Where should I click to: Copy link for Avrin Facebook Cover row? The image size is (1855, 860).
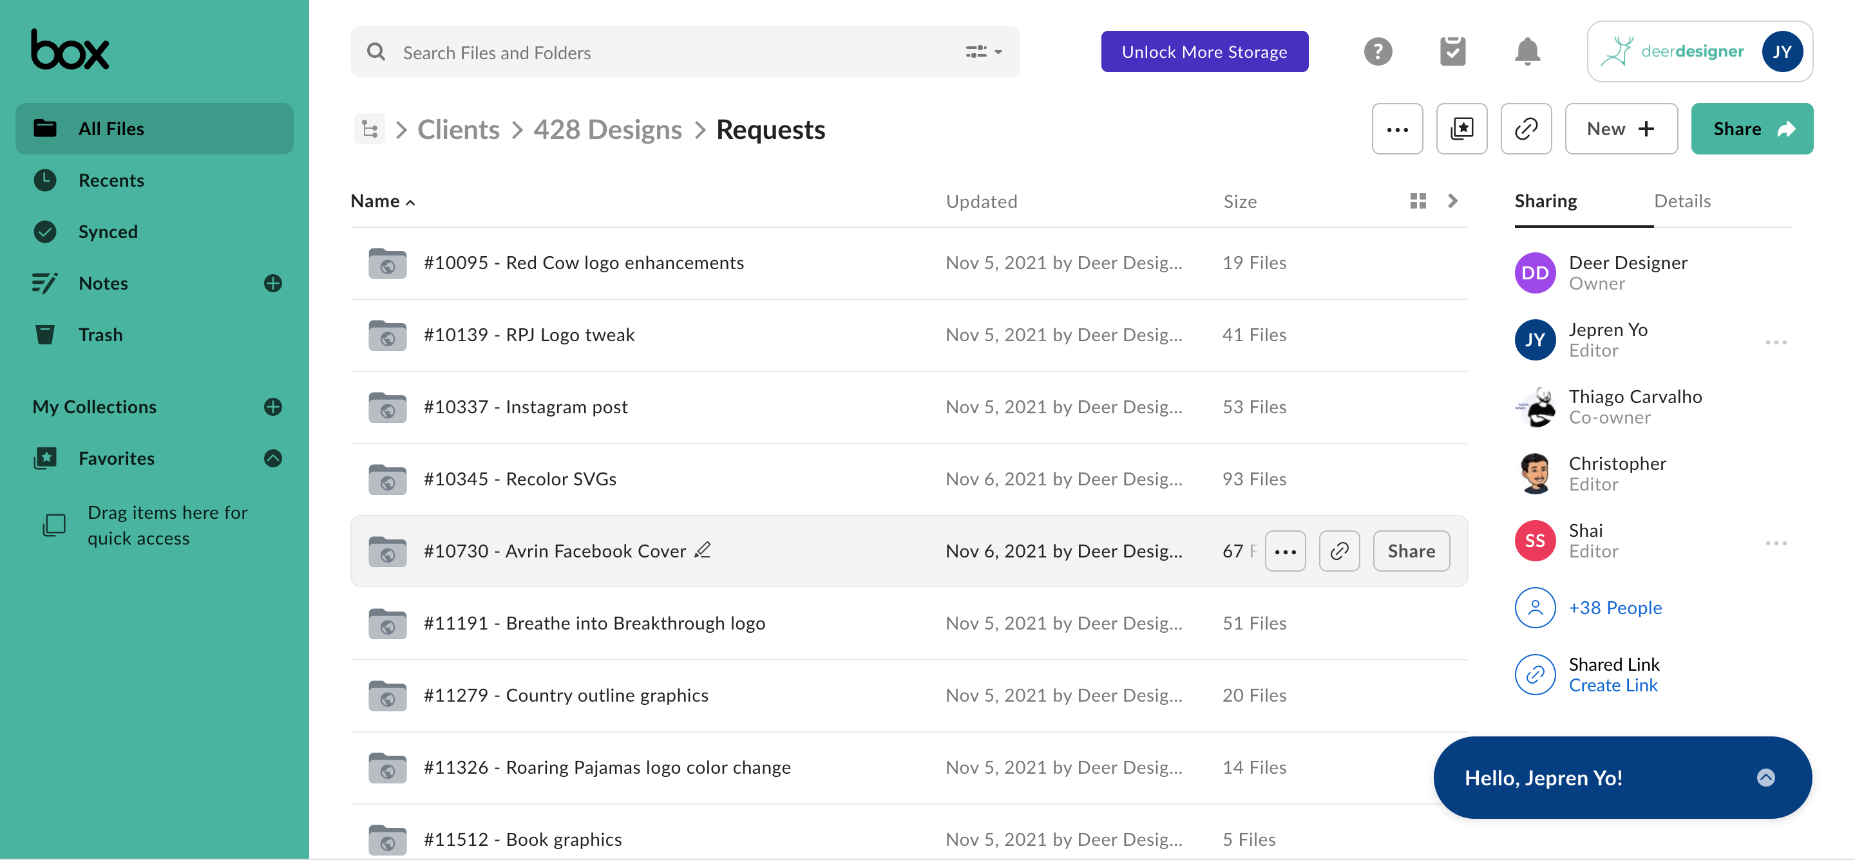1338,551
